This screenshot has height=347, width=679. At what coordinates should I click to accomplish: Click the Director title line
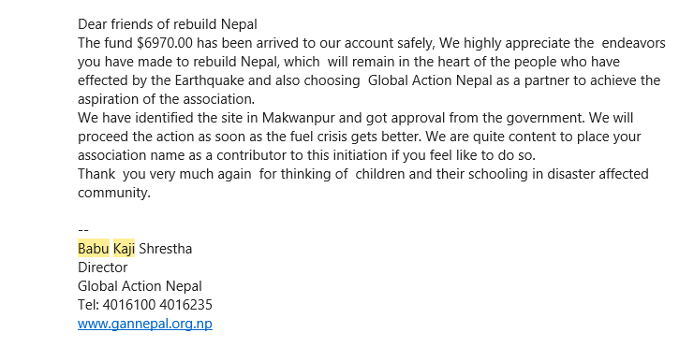(x=103, y=267)
